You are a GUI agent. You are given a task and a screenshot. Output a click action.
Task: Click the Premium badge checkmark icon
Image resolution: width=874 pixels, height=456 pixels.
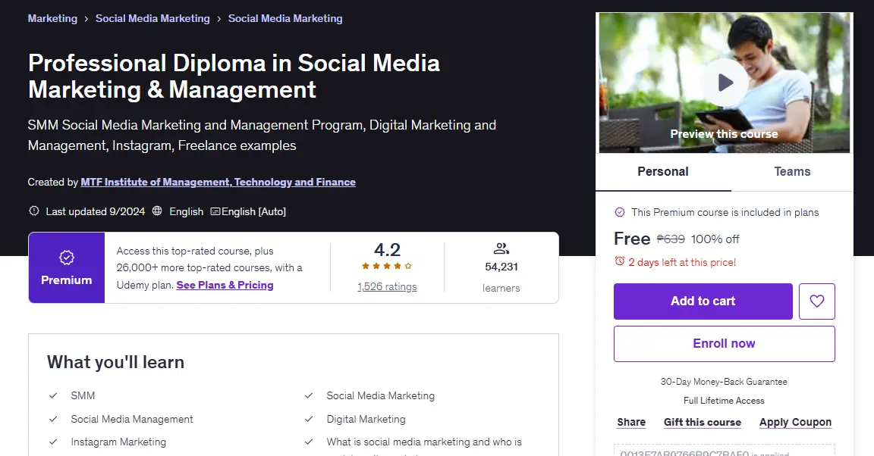coord(66,258)
